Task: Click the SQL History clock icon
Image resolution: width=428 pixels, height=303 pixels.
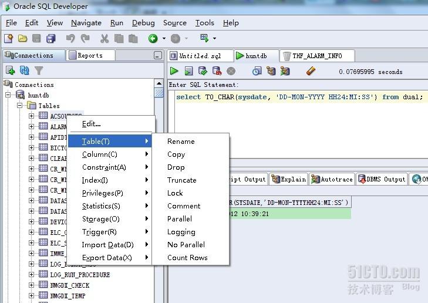Action: (x=257, y=71)
